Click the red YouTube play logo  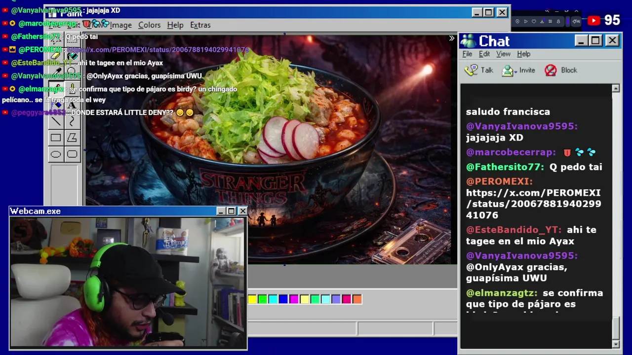(594, 21)
